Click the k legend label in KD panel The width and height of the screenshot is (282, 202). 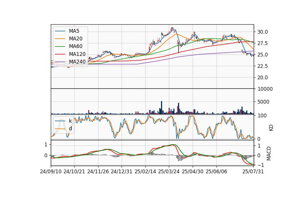coord(70,121)
